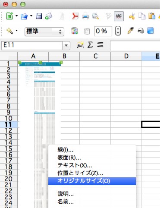Select column D header
Screen dimensions: 160x208
pyautogui.click(x=126, y=56)
